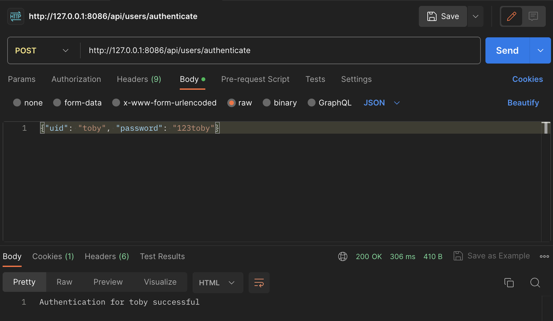Screen dimensions: 553x321
Task: Open the JSON format dropdown
Action: pyautogui.click(x=382, y=103)
